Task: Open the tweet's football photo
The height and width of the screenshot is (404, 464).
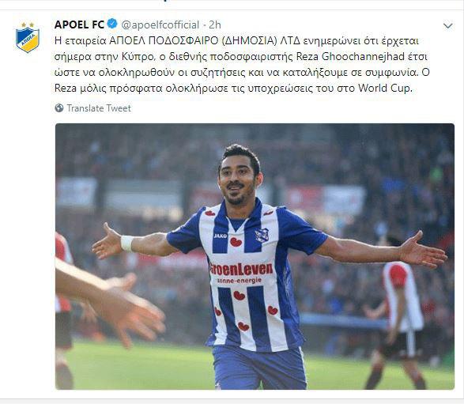Action: point(255,256)
